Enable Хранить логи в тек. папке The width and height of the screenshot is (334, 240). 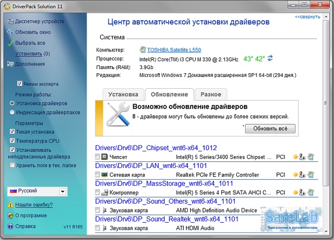tap(12, 165)
